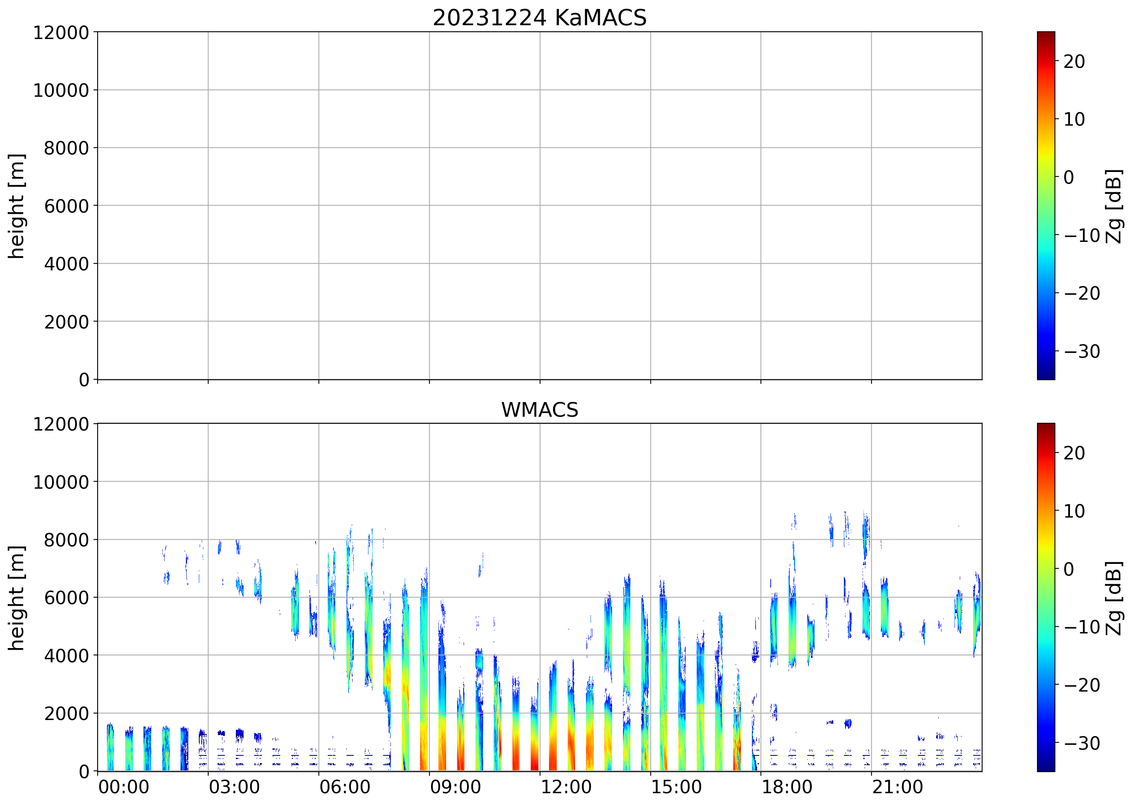Click the 00:00 time axis label
This screenshot has width=1133, height=805.
[124, 787]
